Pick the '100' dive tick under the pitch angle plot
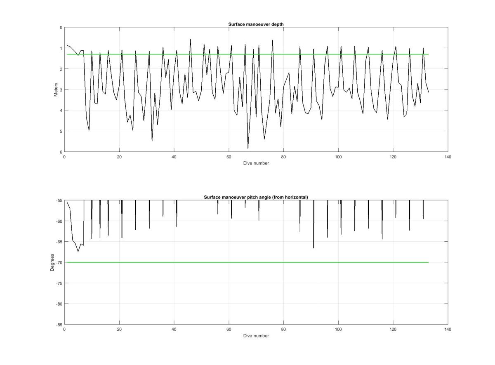The image size is (495, 365). [x=338, y=330]
